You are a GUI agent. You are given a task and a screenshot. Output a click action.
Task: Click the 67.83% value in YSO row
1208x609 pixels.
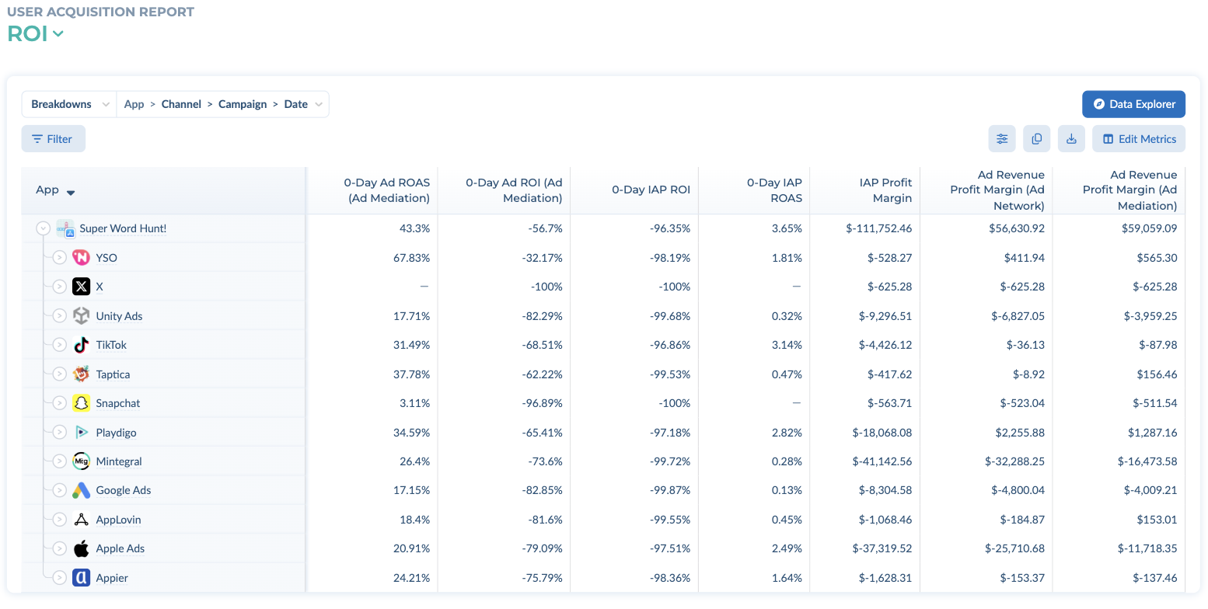tap(412, 258)
